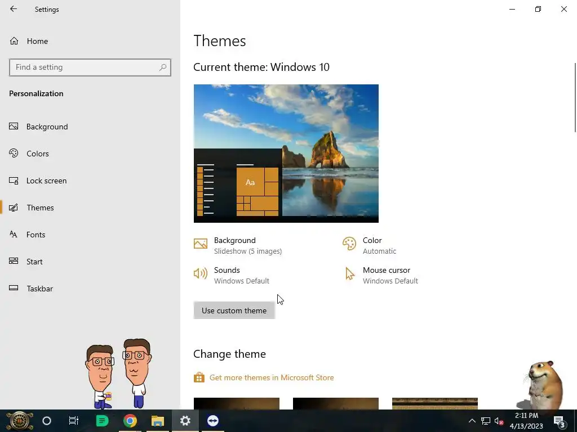Click the Settings gear on taskbar

point(185,421)
